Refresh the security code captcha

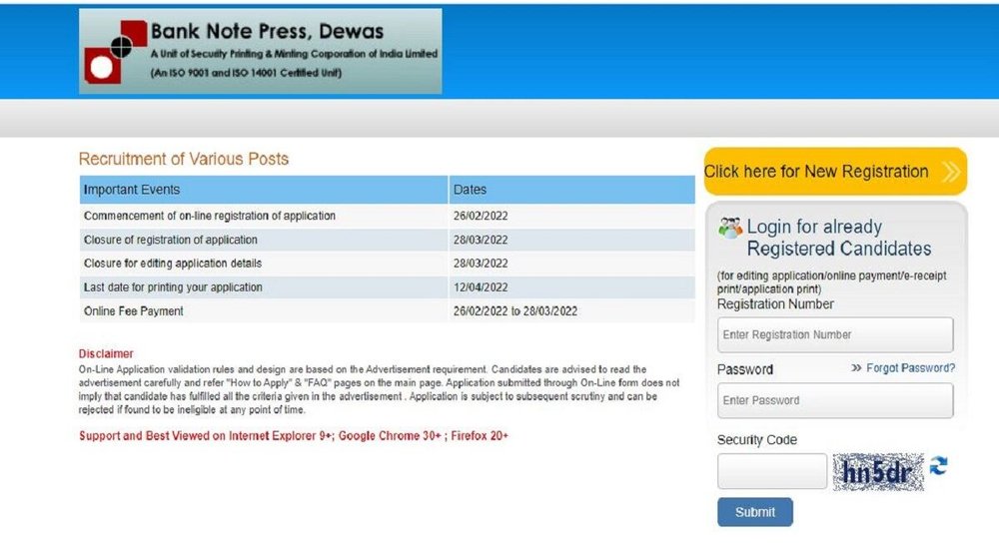(x=939, y=466)
